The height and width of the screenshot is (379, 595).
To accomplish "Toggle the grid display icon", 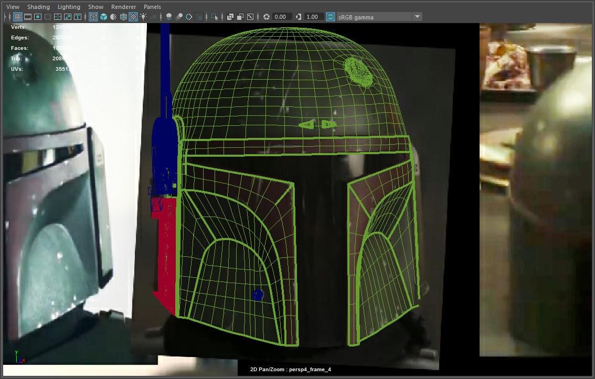I will coord(17,17).
